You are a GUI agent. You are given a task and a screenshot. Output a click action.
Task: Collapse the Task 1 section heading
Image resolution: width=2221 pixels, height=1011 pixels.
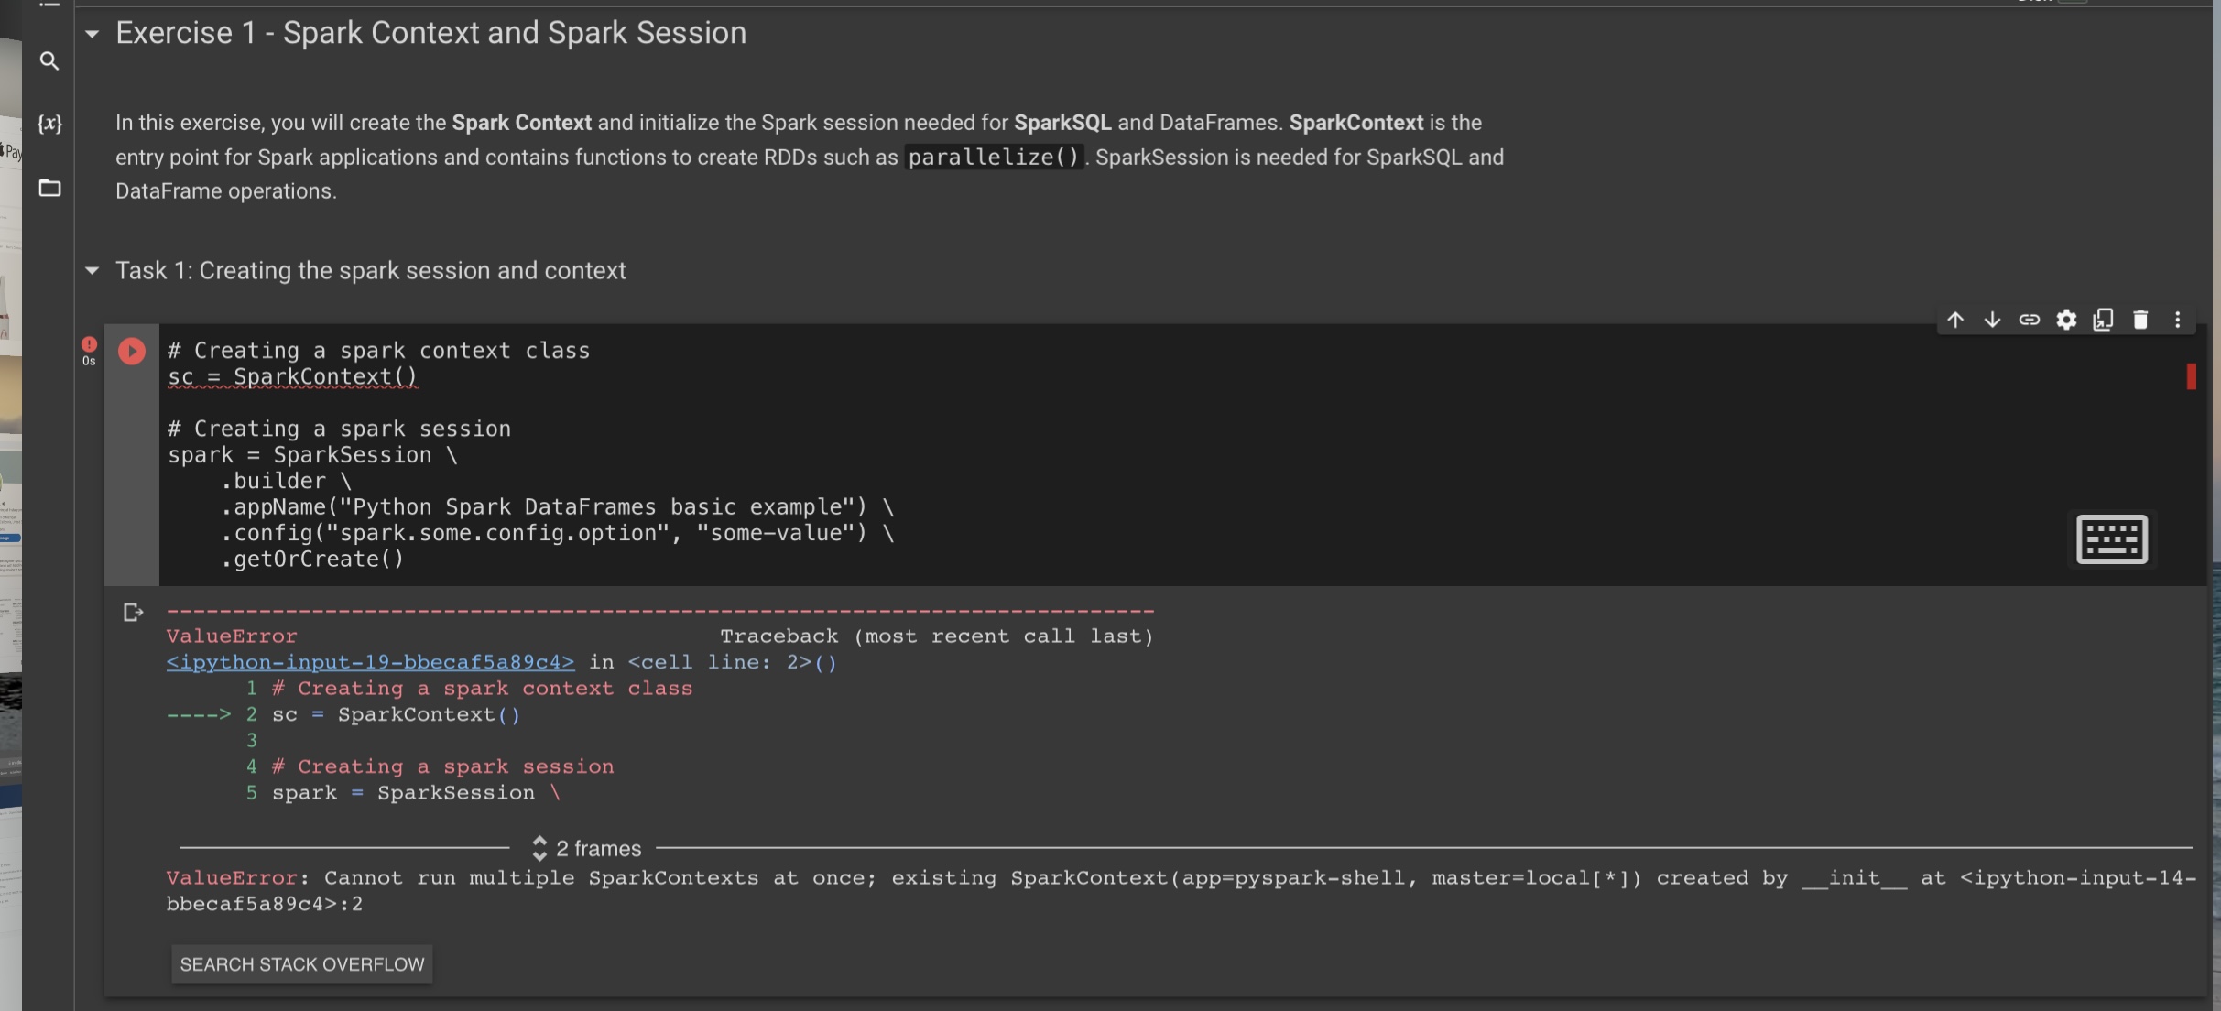[x=92, y=270]
